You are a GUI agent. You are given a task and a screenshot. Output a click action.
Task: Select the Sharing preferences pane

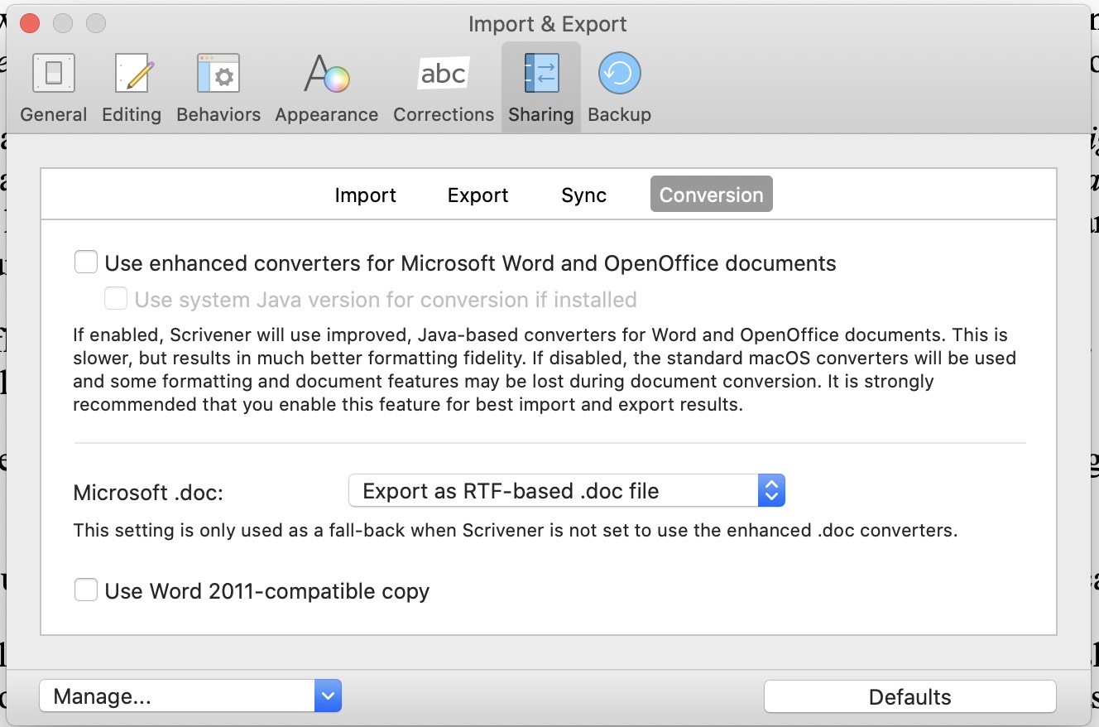pyautogui.click(x=541, y=88)
